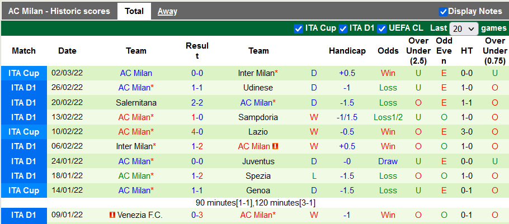The height and width of the screenshot is (224, 509).
Task: Uncheck the ITA D1 filter checkbox
Action: click(x=342, y=28)
